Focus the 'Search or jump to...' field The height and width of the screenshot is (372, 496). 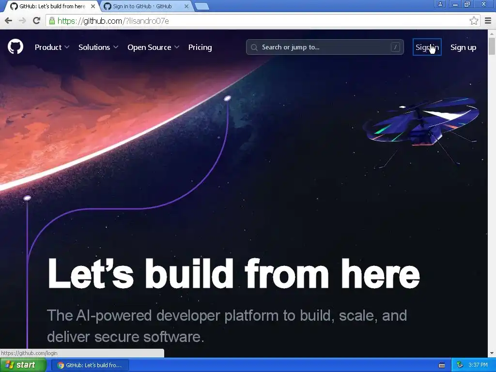pyautogui.click(x=325, y=47)
